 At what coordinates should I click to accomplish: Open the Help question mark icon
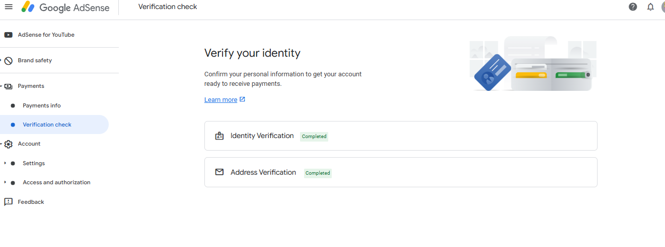pyautogui.click(x=633, y=7)
